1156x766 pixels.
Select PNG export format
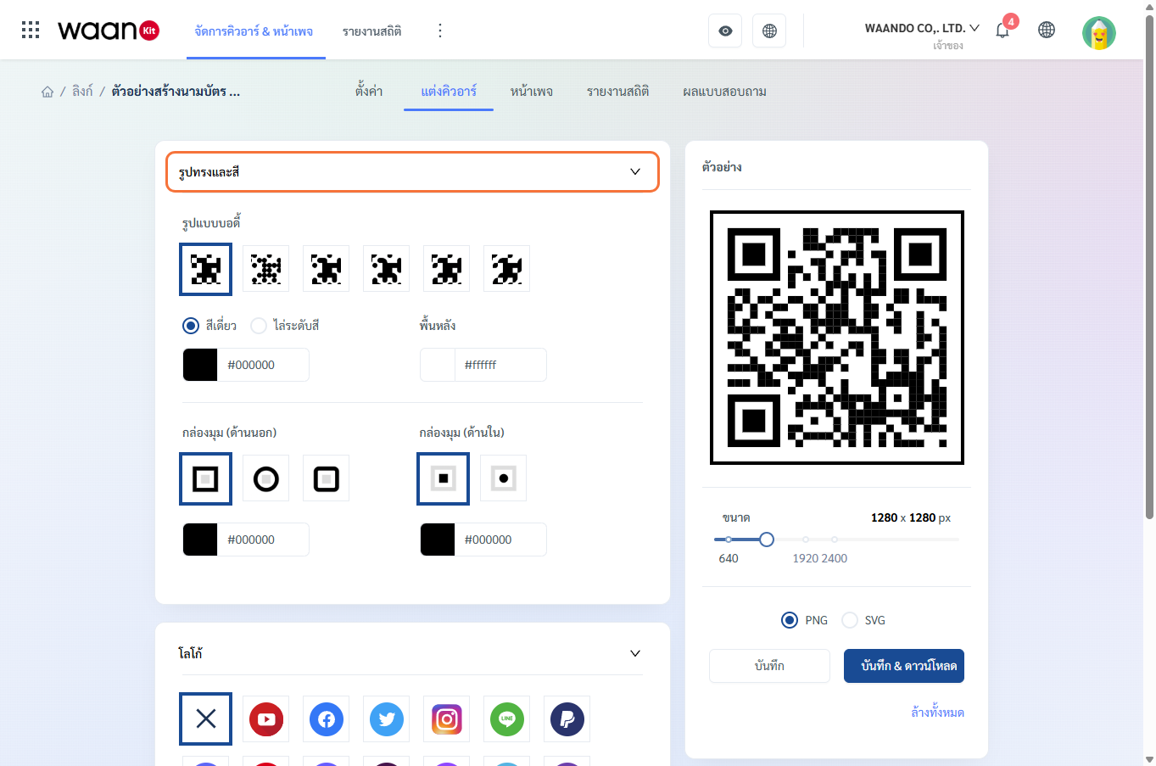coord(790,620)
